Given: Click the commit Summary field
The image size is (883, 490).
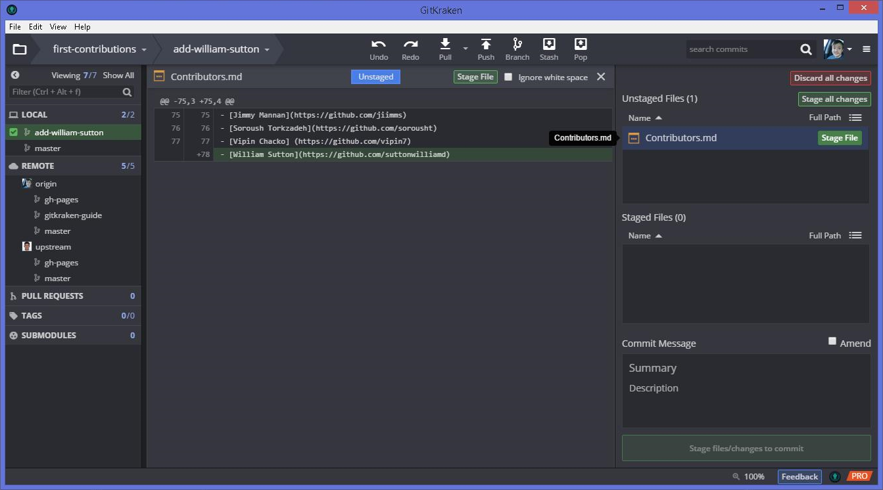Looking at the screenshot, I should 746,368.
